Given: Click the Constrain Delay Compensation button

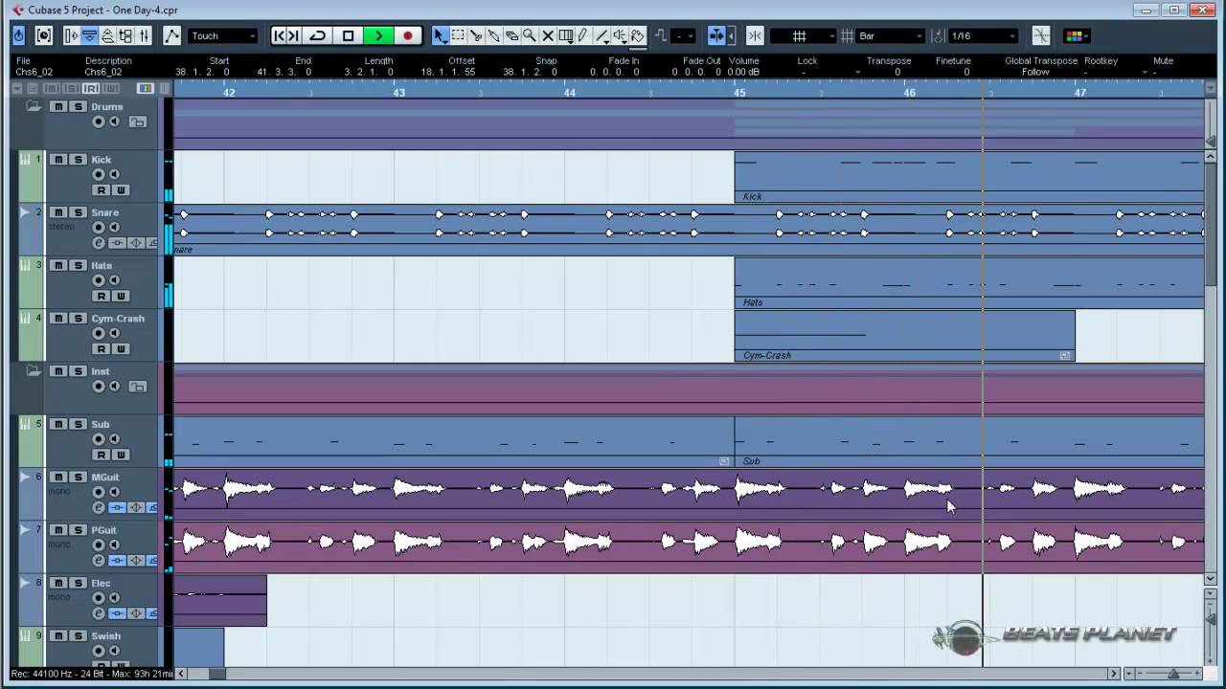Looking at the screenshot, I should click(44, 35).
